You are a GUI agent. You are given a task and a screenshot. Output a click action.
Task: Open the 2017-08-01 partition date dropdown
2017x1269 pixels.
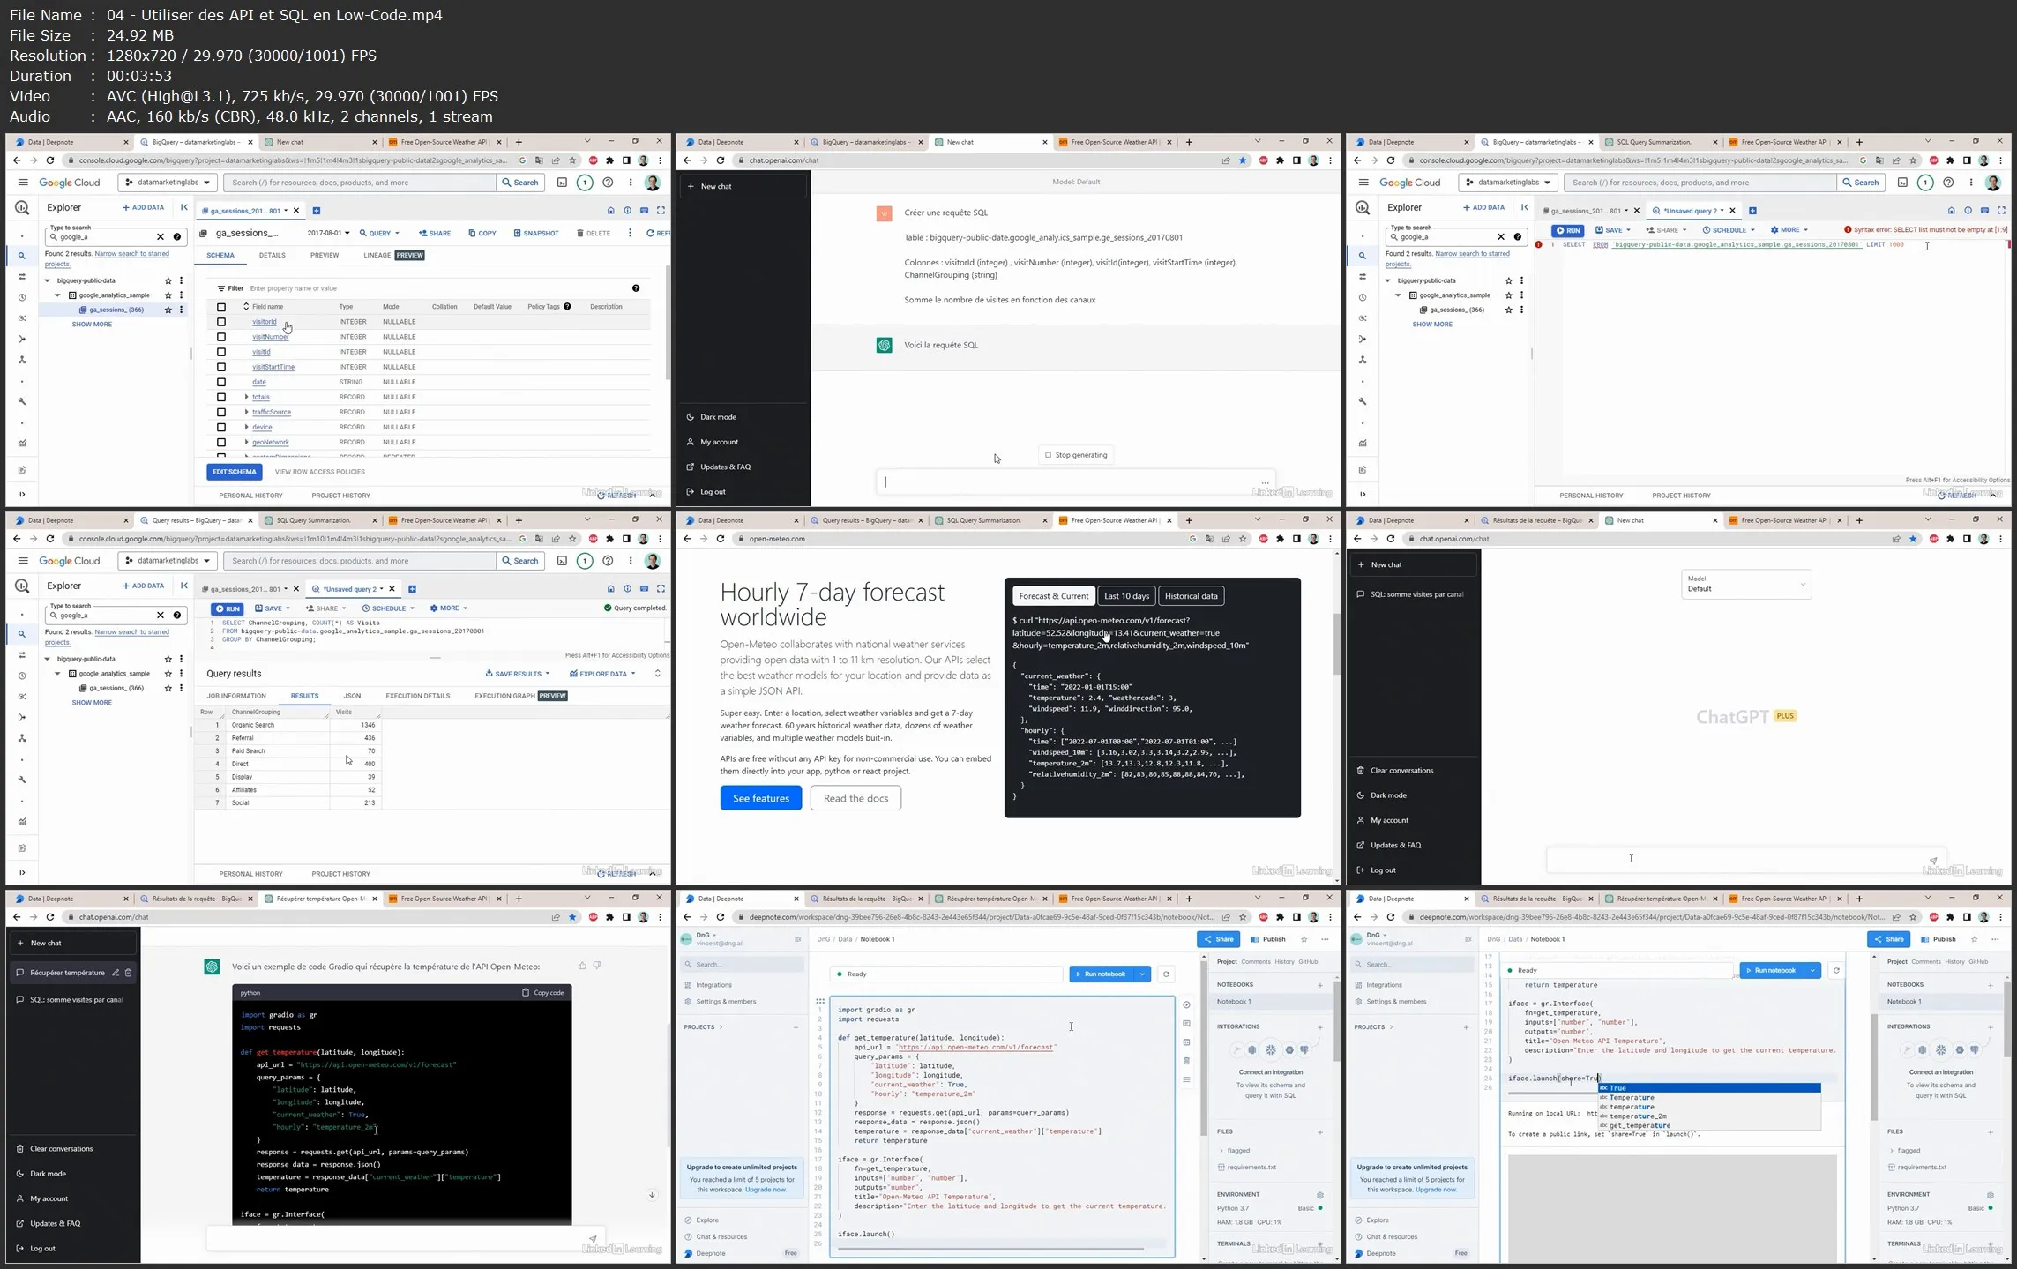pos(328,233)
